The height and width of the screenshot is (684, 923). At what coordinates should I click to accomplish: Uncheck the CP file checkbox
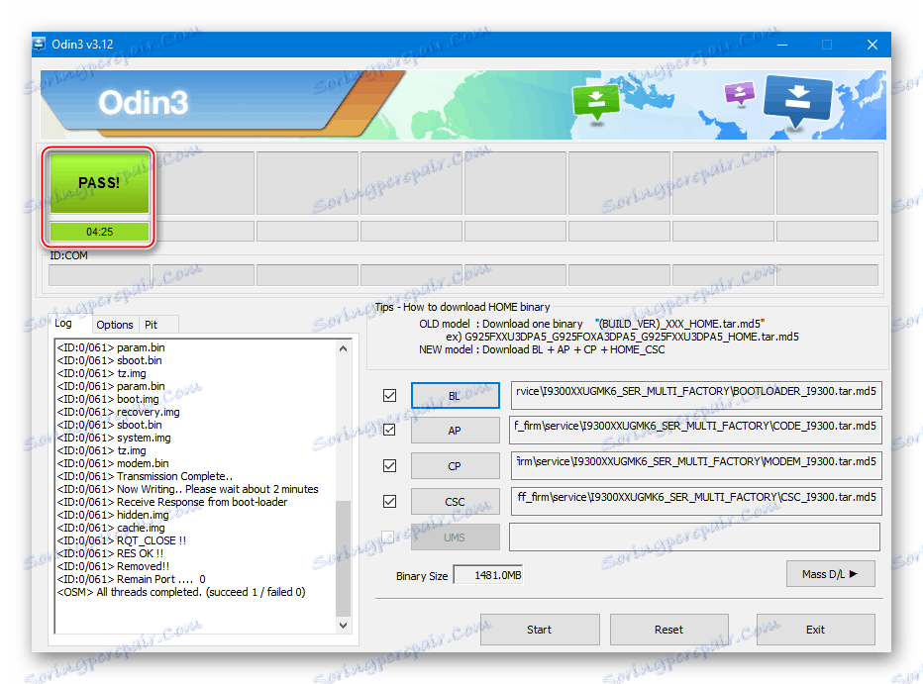coord(389,466)
